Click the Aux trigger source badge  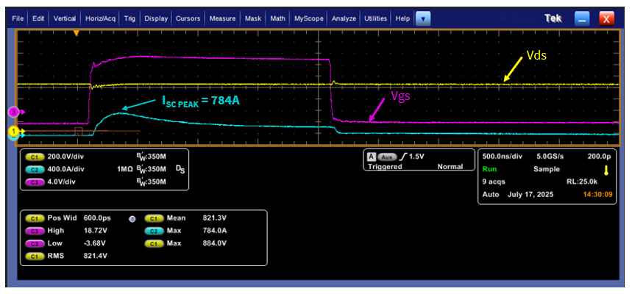(386, 157)
